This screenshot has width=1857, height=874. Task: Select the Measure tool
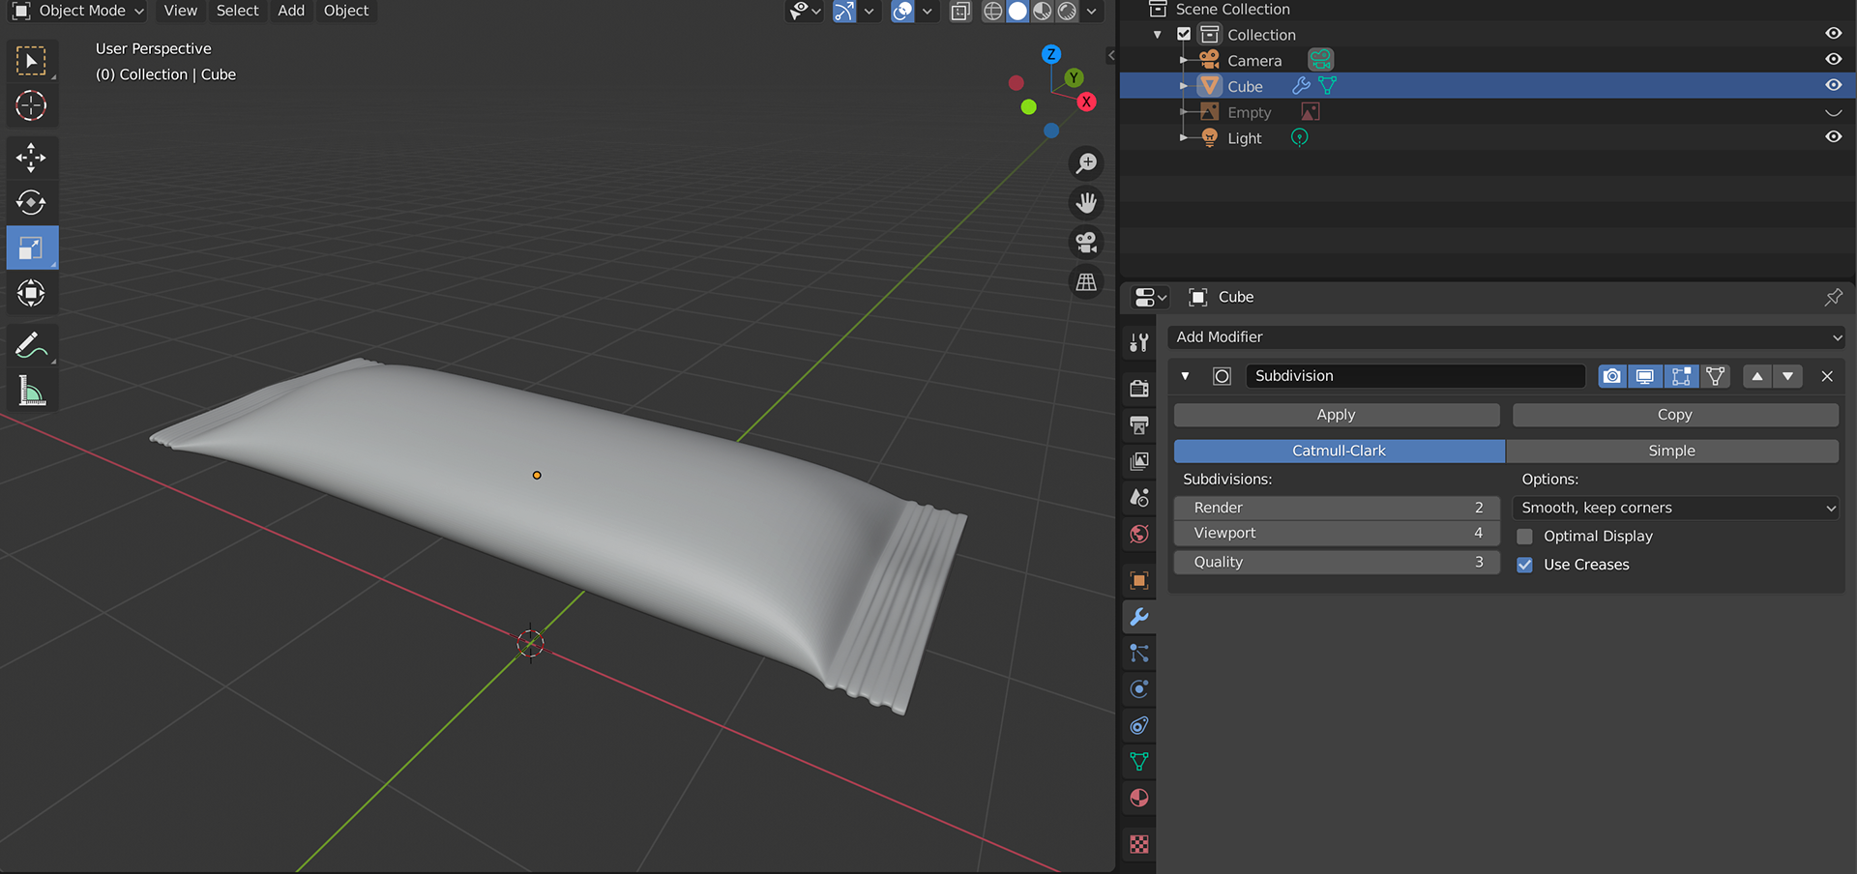tap(32, 391)
